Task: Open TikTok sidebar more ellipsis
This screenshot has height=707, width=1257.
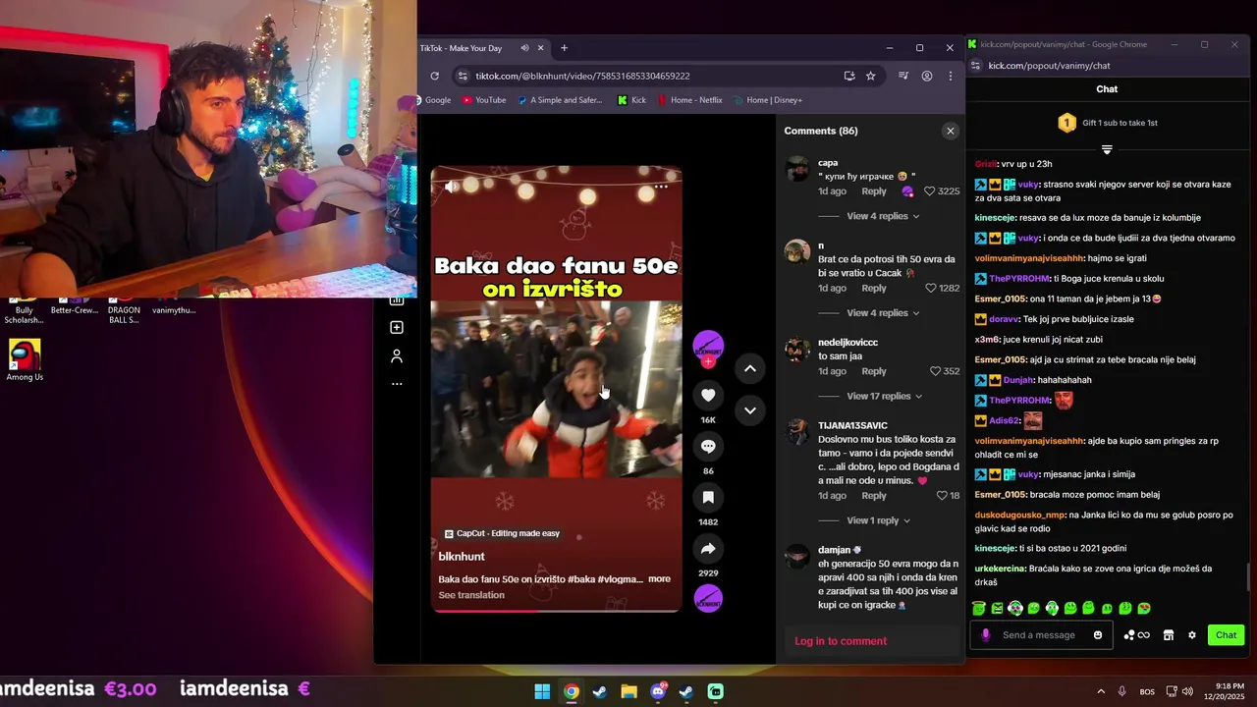Action: tap(397, 384)
